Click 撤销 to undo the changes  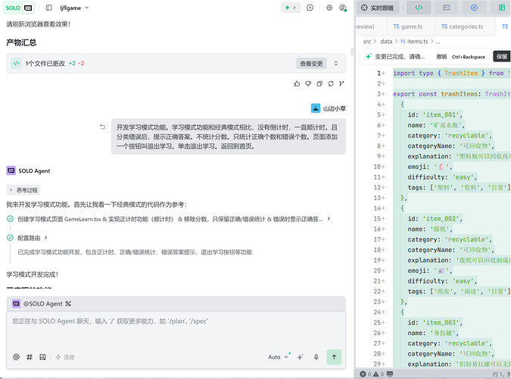pos(441,57)
